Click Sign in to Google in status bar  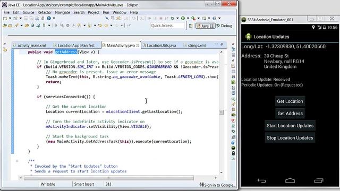(x=218, y=185)
